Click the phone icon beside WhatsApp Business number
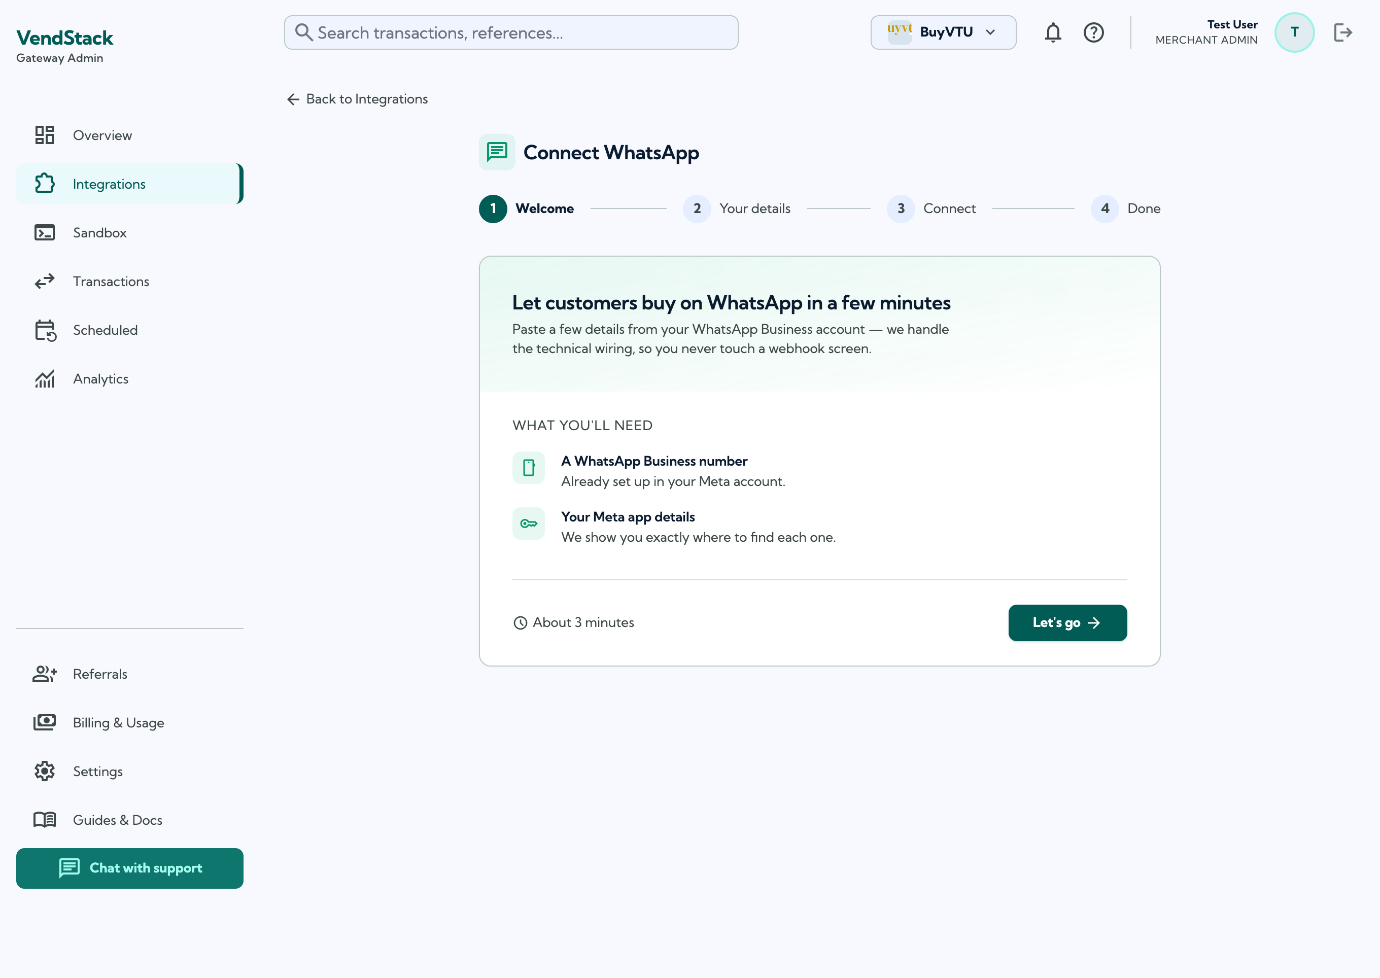 (x=528, y=467)
